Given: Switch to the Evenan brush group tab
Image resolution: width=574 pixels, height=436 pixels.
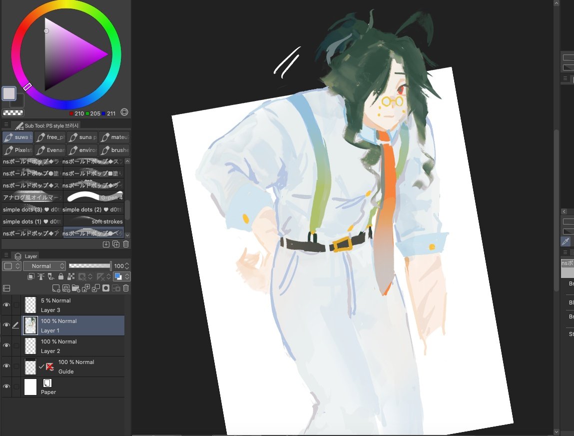Looking at the screenshot, I should click(50, 150).
